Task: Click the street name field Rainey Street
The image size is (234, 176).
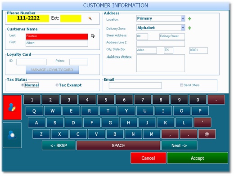Action: pos(172,37)
